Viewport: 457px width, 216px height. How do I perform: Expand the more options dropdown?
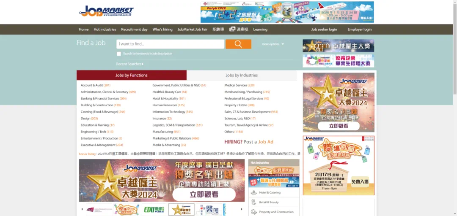pos(273,44)
